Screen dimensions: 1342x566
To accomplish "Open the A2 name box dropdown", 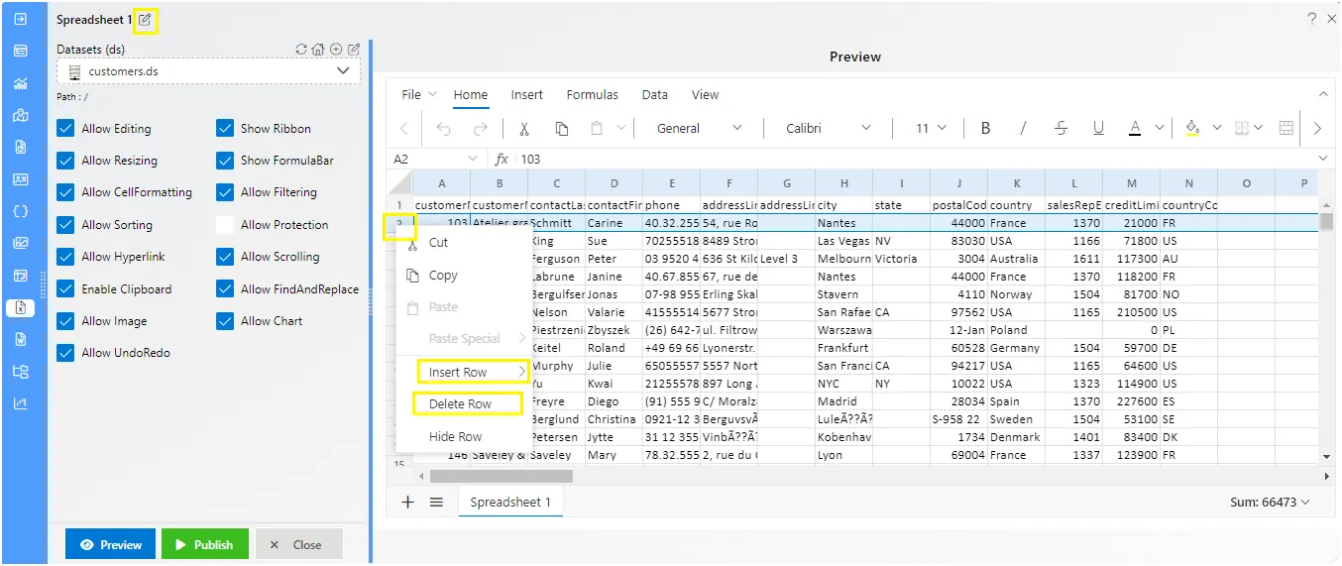I will pyautogui.click(x=472, y=159).
